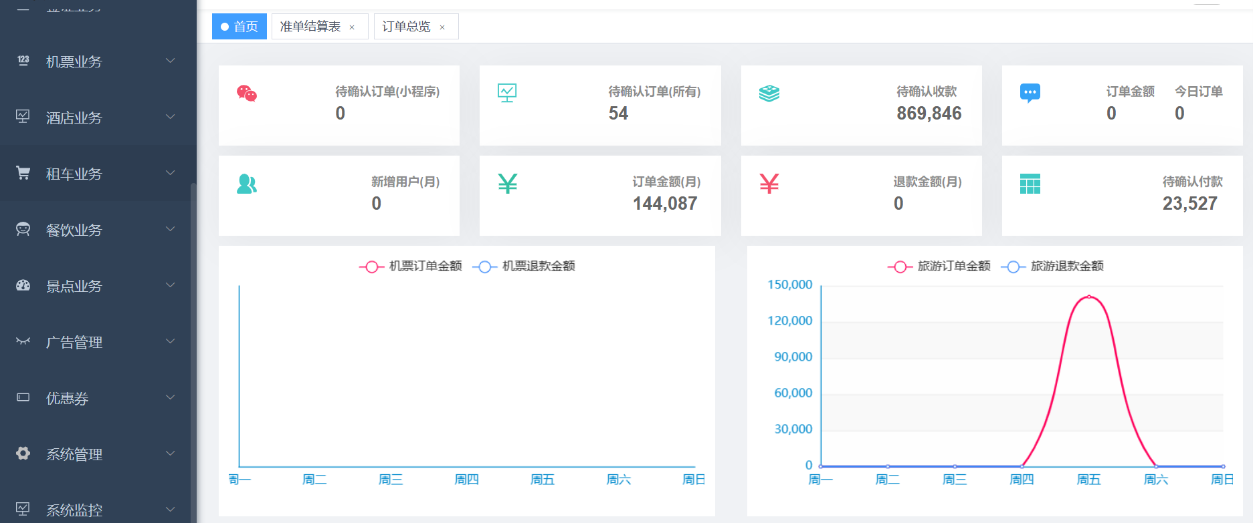The height and width of the screenshot is (523, 1253).
Task: Expand the 餐饮业务 menu chevron
Action: coord(171,228)
